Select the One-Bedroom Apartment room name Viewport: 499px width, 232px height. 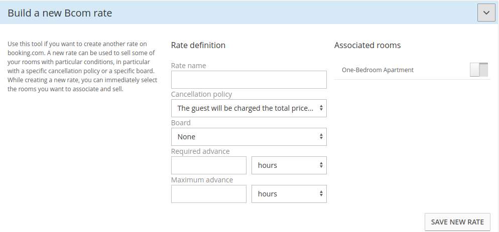click(378, 70)
